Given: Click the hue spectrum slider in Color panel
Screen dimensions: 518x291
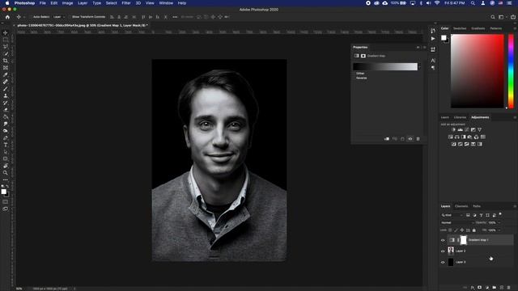Looking at the screenshot, I should click(511, 71).
